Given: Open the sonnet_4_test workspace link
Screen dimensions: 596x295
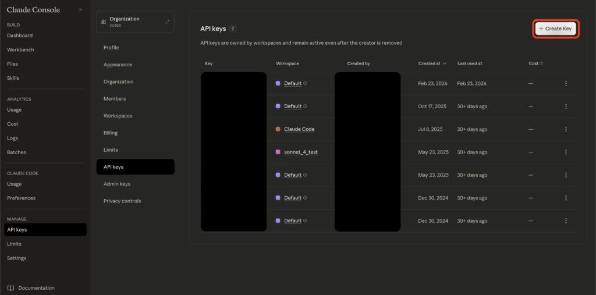Looking at the screenshot, I should click(x=300, y=152).
